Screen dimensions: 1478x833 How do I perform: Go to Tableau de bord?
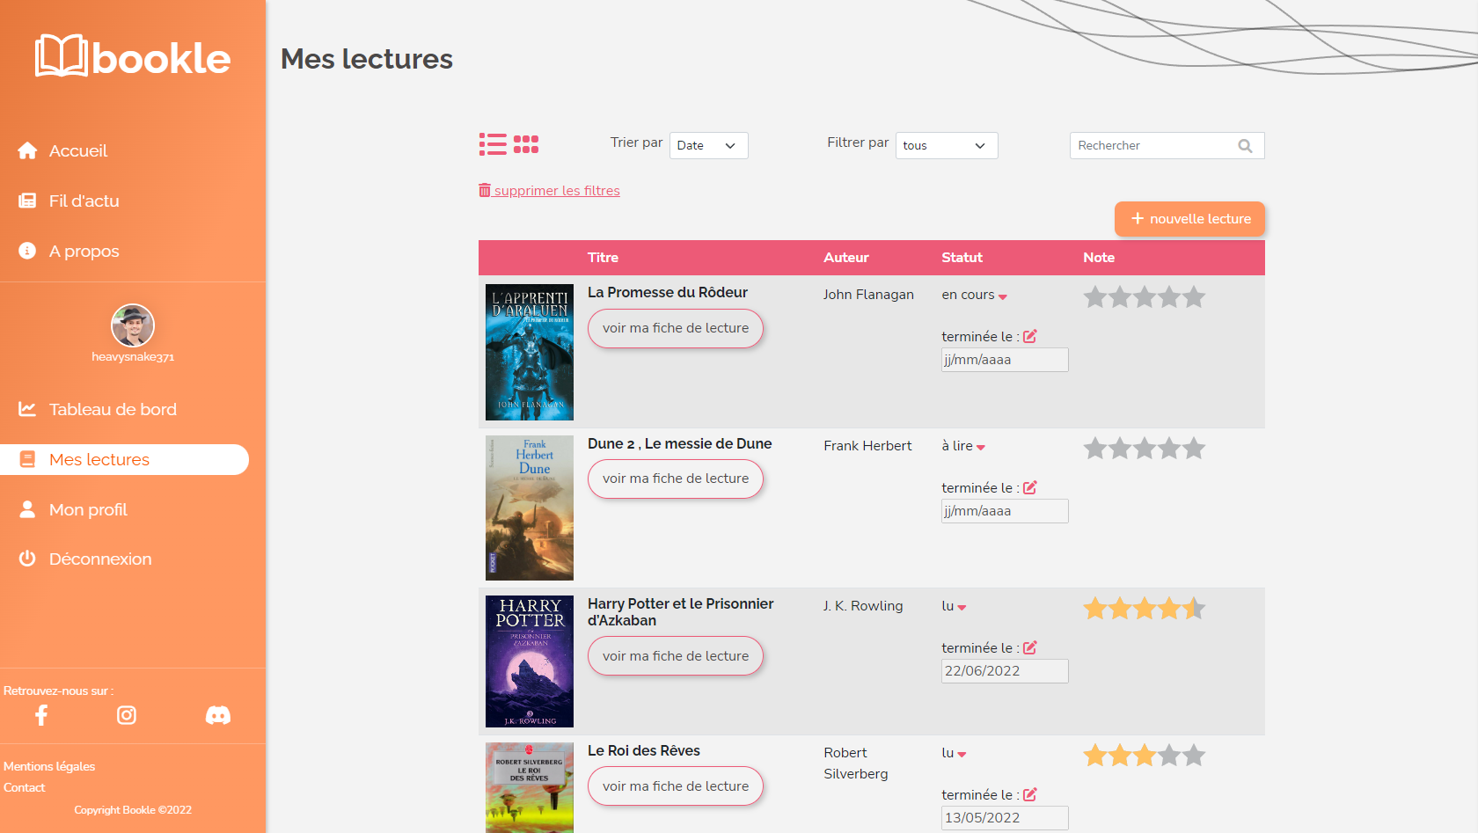coord(113,409)
